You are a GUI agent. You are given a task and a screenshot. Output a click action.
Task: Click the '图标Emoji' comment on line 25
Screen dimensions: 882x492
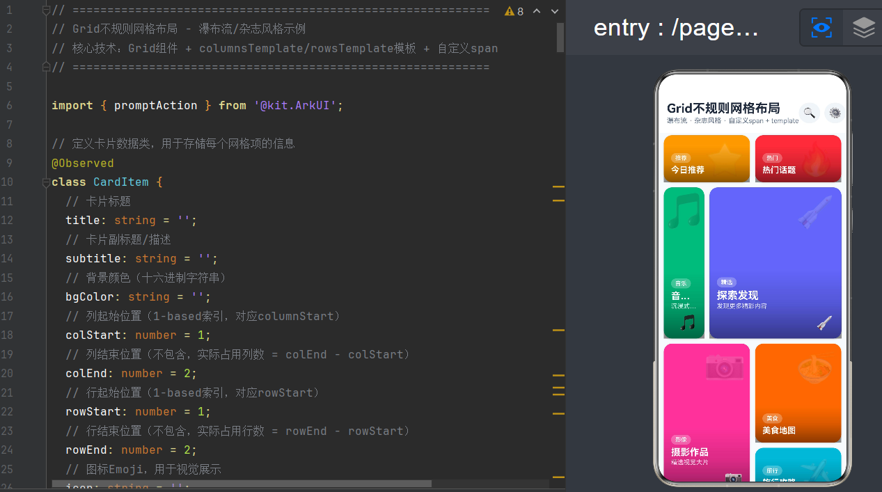coord(117,469)
